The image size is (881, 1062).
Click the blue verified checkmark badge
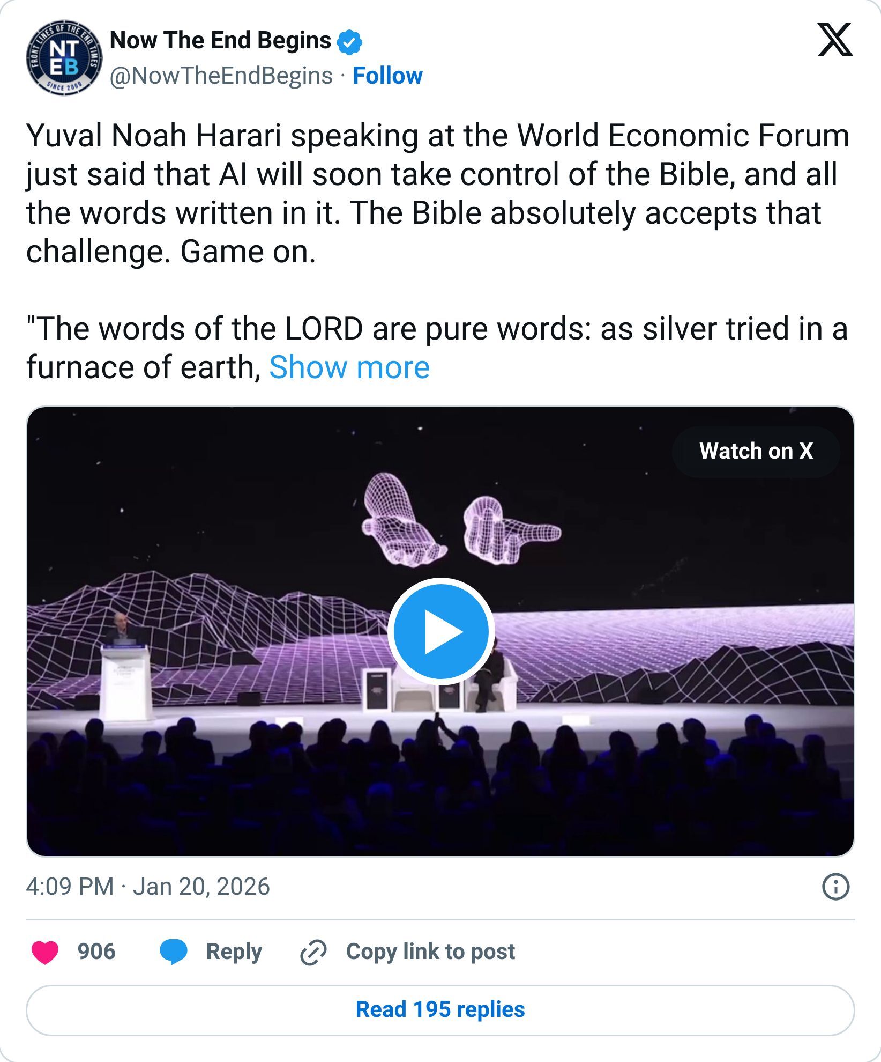[x=349, y=42]
